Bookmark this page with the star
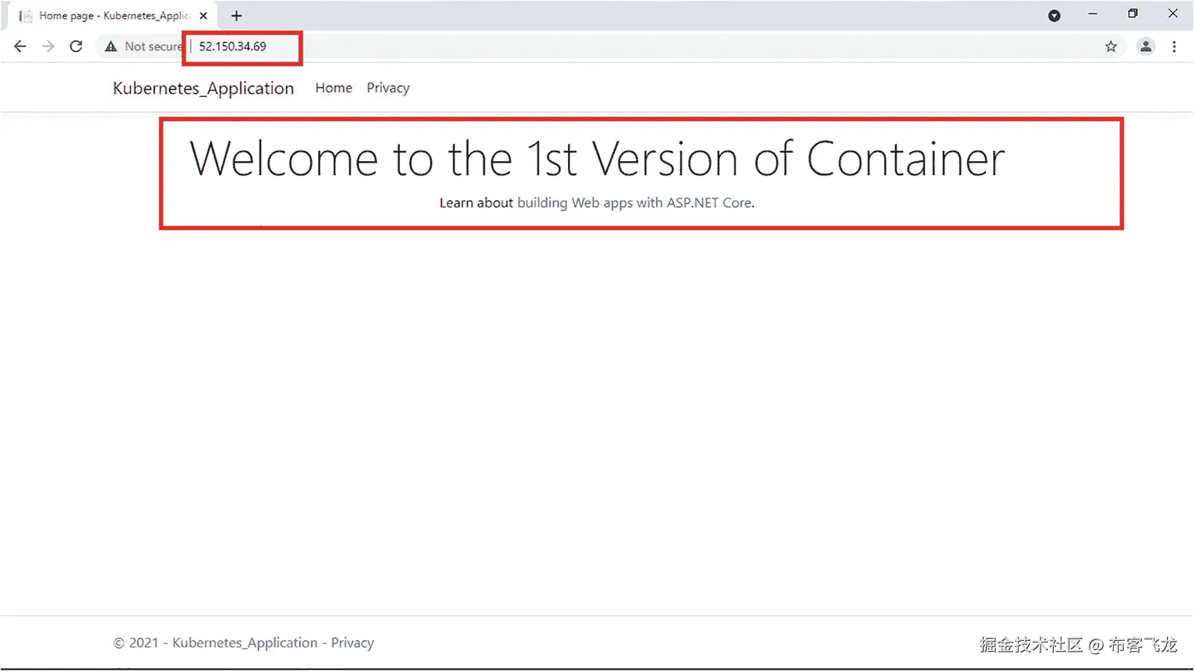Screen dimensions: 1195x672 point(1111,46)
